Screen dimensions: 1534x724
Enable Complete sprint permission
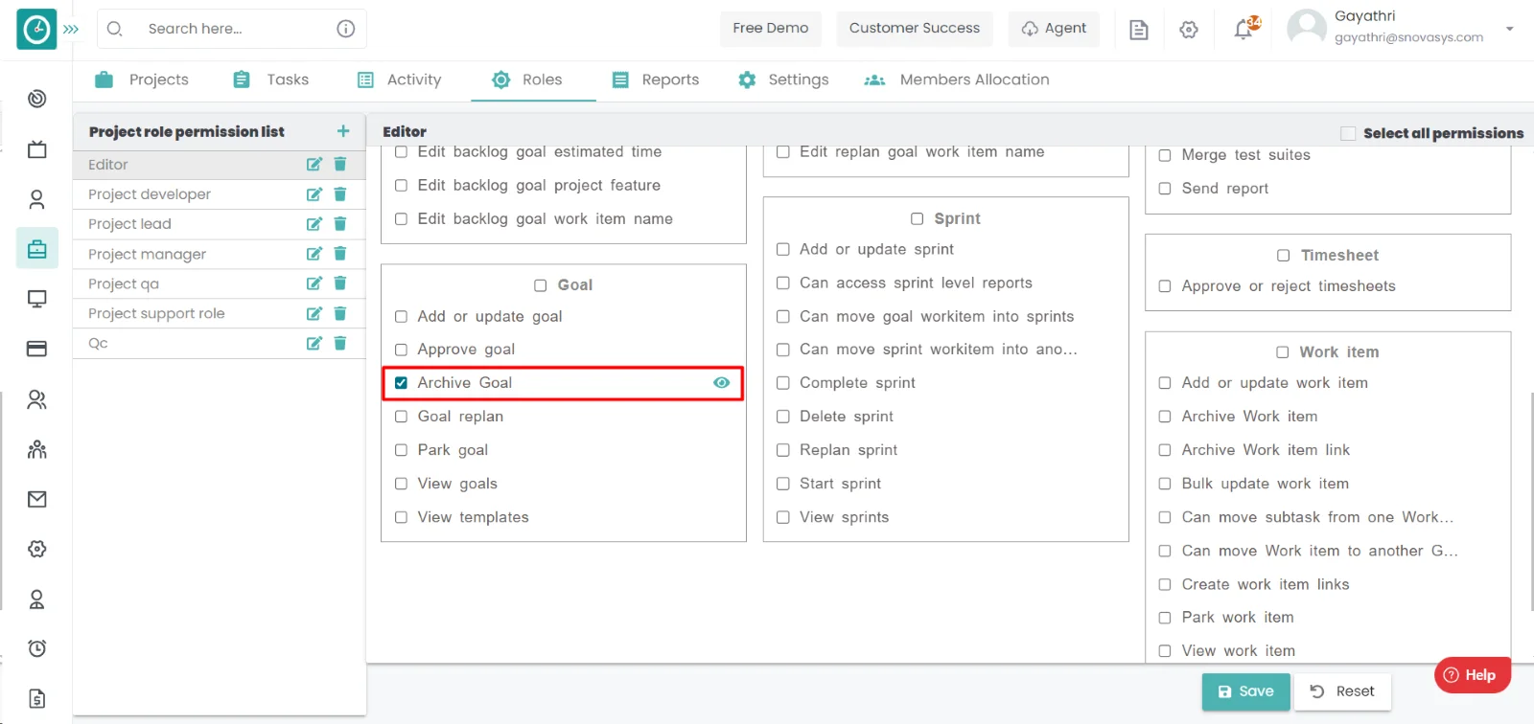pyautogui.click(x=782, y=383)
